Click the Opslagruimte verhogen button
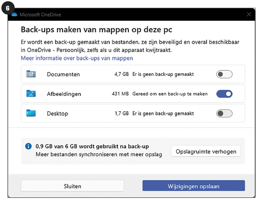Screen dimensions: 257x199 pos(206,151)
